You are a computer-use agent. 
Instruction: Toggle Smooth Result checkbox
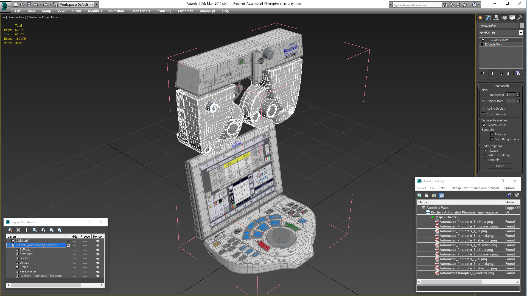[484, 125]
